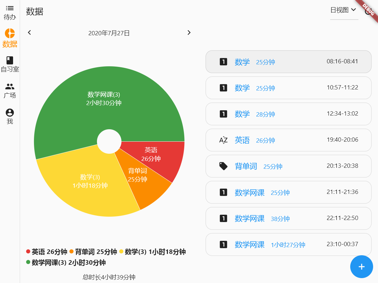Go to previous day with left chevron
378x283 pixels.
tap(29, 33)
